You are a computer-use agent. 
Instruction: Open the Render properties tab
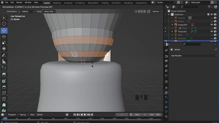166,56
